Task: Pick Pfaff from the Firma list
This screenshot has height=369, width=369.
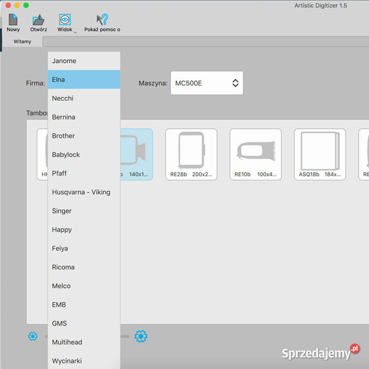Action: point(84,173)
